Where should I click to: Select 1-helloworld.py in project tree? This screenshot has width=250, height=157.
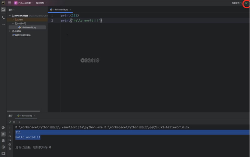[x=27, y=27]
